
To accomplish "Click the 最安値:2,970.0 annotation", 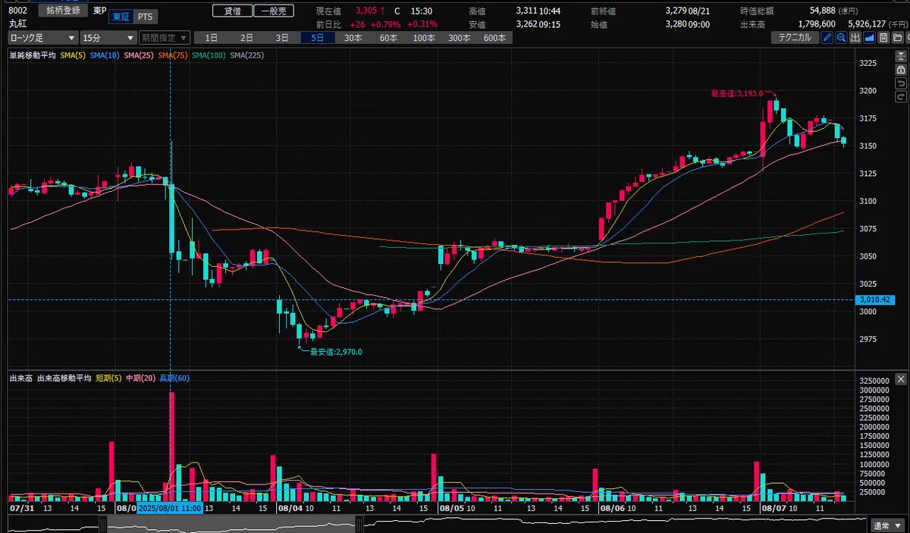I will point(336,352).
